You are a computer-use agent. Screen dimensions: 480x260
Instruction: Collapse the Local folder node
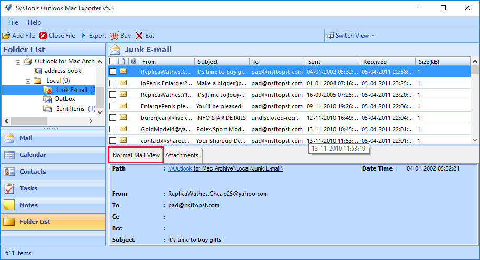pyautogui.click(x=28, y=82)
